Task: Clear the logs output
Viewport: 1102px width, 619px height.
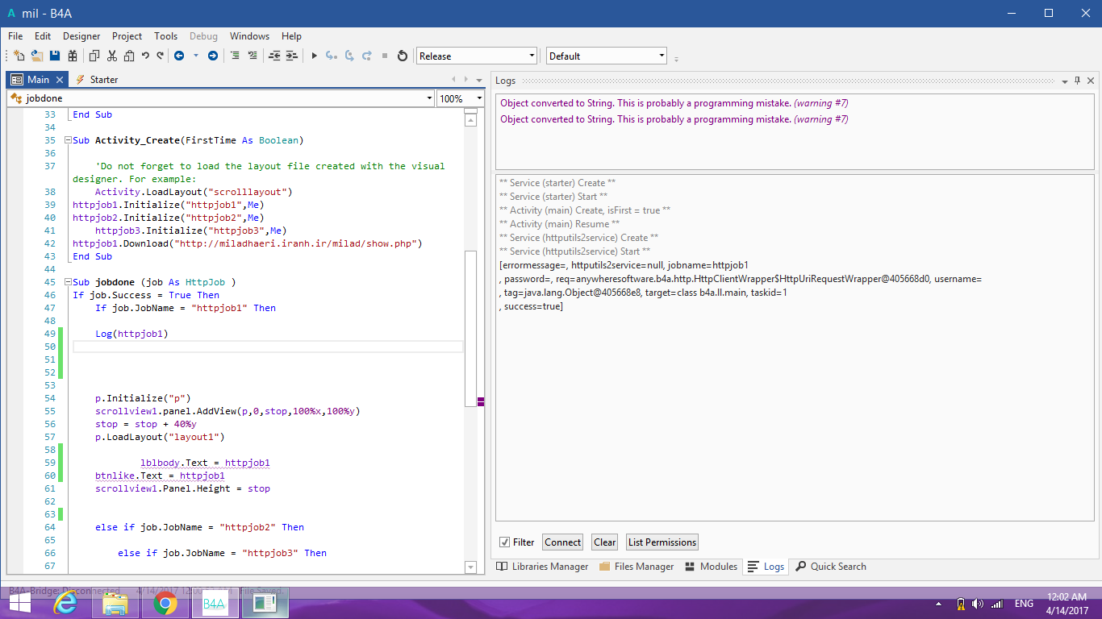Action: coord(603,542)
